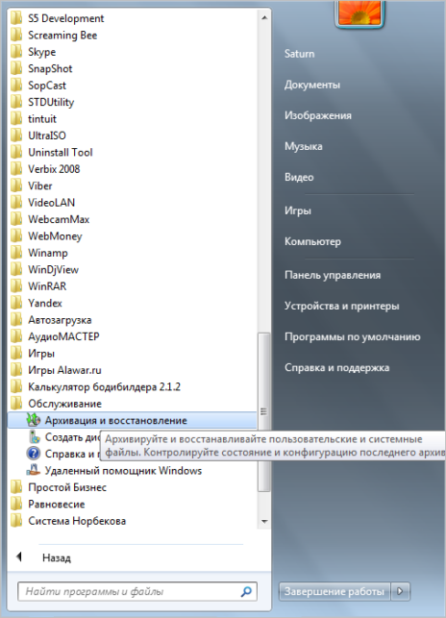Open Saturn user folder
The width and height of the screenshot is (446, 618).
(299, 54)
